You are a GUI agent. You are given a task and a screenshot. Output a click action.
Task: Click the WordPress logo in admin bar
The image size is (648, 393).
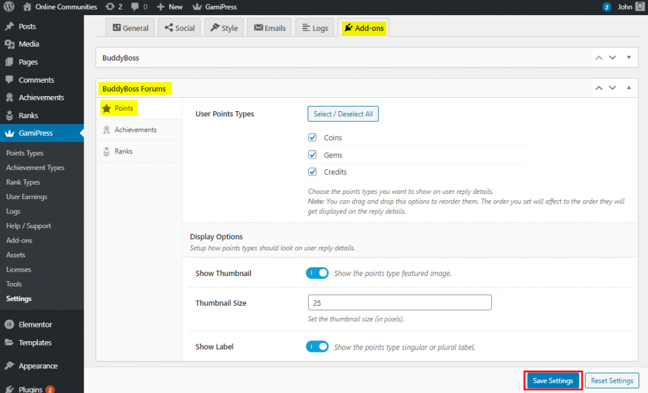click(x=8, y=7)
